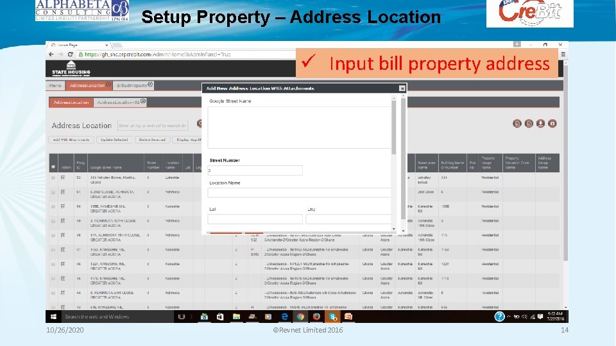
Task: Close the Add New Address Location dialog
Action: (402, 88)
